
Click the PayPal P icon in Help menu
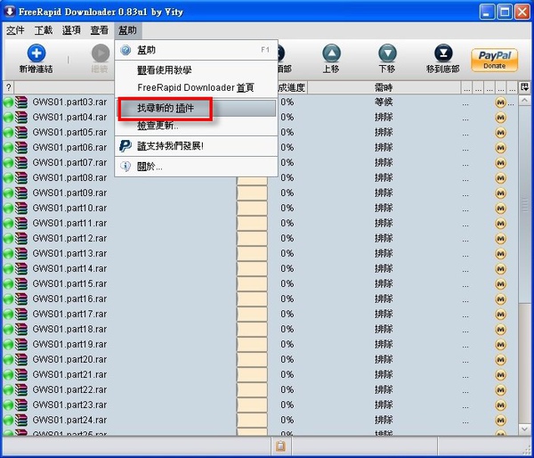pyautogui.click(x=125, y=146)
